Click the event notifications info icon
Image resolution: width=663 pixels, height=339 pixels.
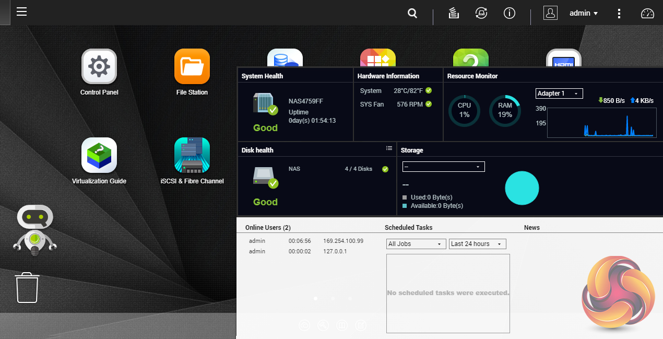(510, 14)
